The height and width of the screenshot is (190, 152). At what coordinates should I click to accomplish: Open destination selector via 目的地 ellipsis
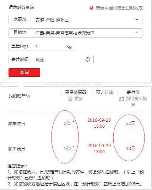pyautogui.click(x=136, y=33)
